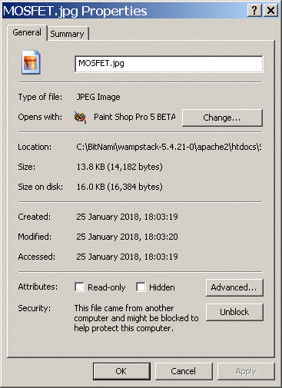This screenshot has width=282, height=388.
Task: Click the Paint Shop Pro palette icon
Action: click(80, 118)
